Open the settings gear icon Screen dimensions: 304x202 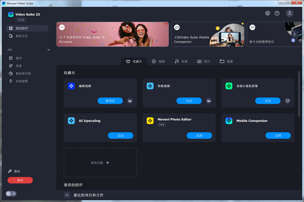tap(268, 13)
